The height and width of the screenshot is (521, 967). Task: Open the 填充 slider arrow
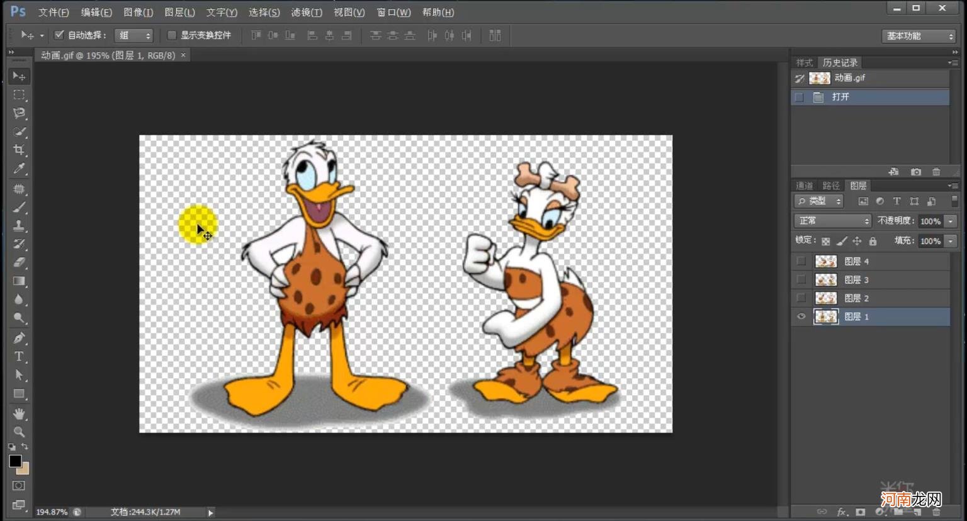point(951,241)
